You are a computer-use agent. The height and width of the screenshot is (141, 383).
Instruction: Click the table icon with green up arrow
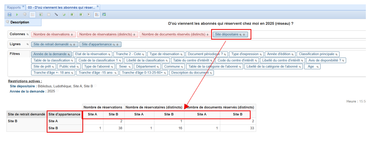41,15
